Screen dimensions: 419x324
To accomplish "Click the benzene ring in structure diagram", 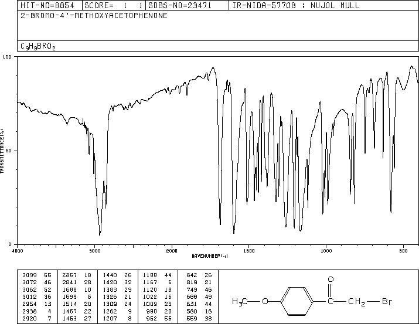I will pos(297,302).
